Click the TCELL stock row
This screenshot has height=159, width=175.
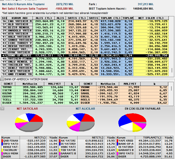(40, 100)
